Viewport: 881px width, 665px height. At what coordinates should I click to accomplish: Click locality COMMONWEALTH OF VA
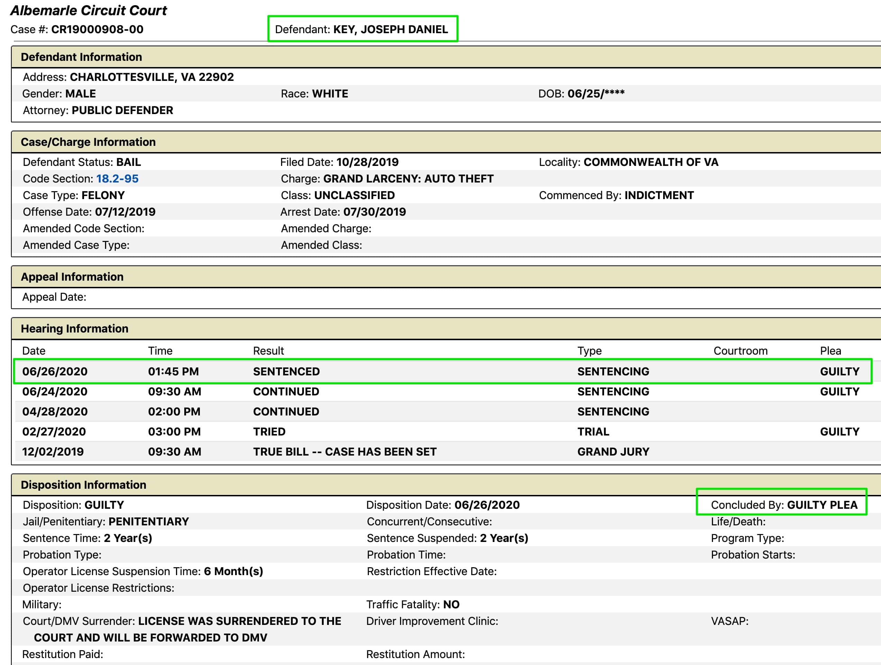[x=651, y=162]
